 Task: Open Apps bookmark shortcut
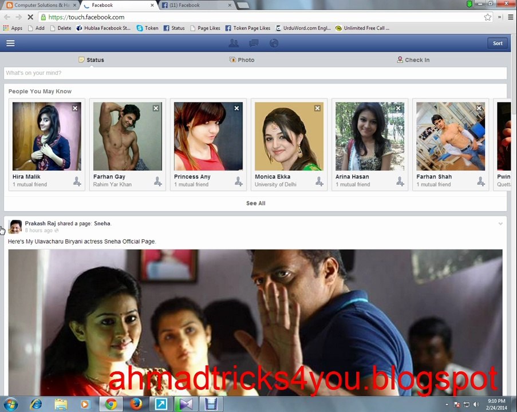(x=13, y=28)
